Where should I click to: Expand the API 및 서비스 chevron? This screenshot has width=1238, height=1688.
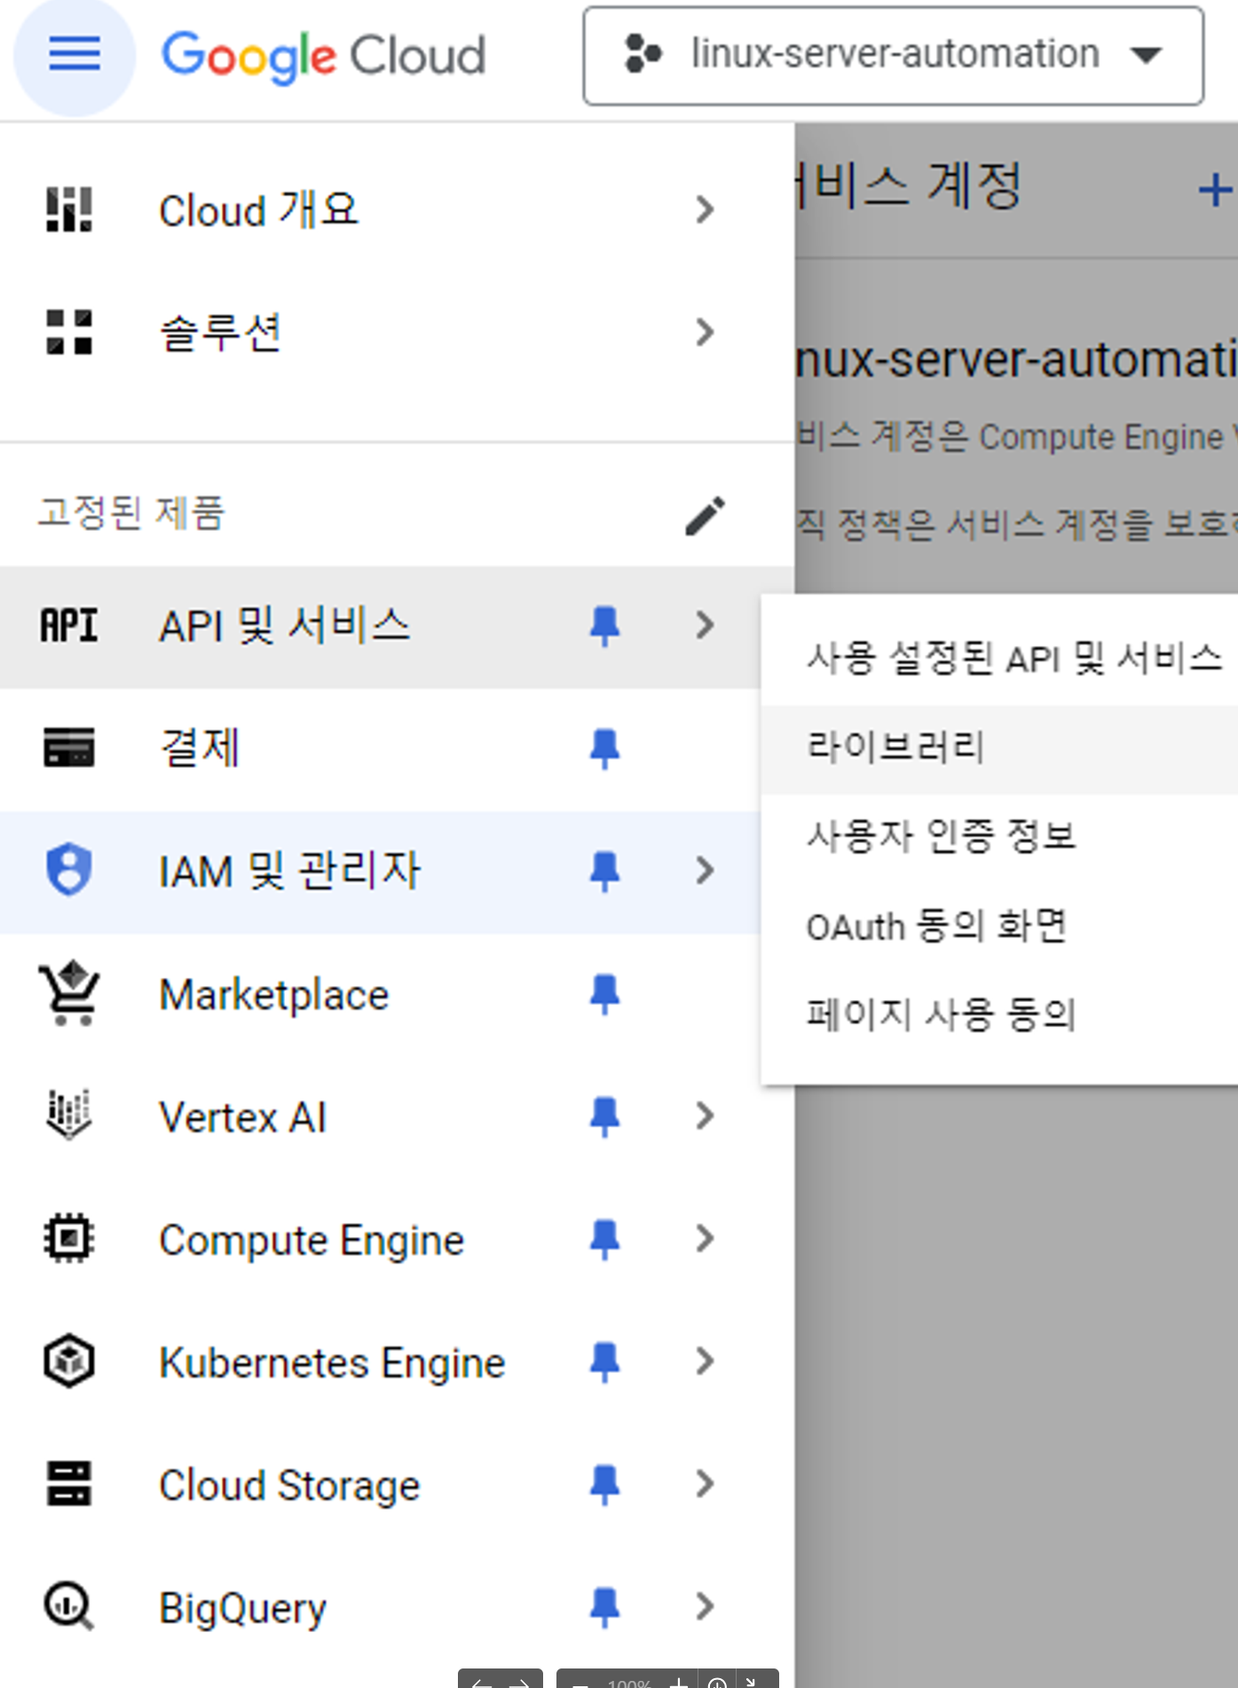705,626
